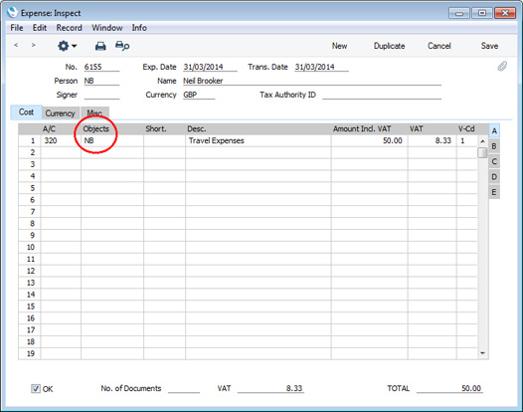Open the Record menu
The height and width of the screenshot is (412, 523).
click(x=69, y=28)
